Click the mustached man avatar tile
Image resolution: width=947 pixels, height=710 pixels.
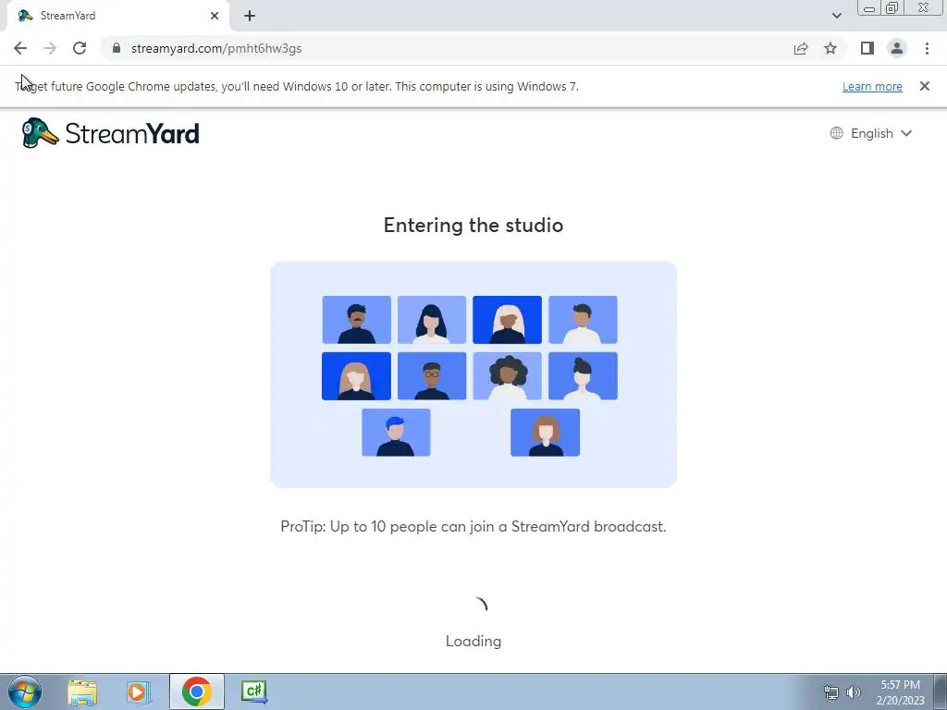[356, 319]
